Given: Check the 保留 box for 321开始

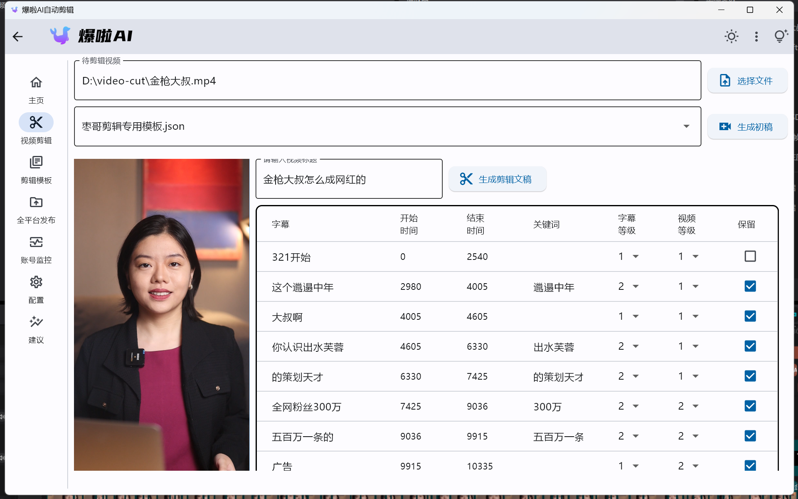Looking at the screenshot, I should pyautogui.click(x=750, y=256).
